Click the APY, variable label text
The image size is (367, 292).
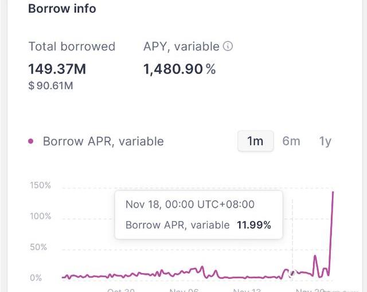click(x=181, y=46)
